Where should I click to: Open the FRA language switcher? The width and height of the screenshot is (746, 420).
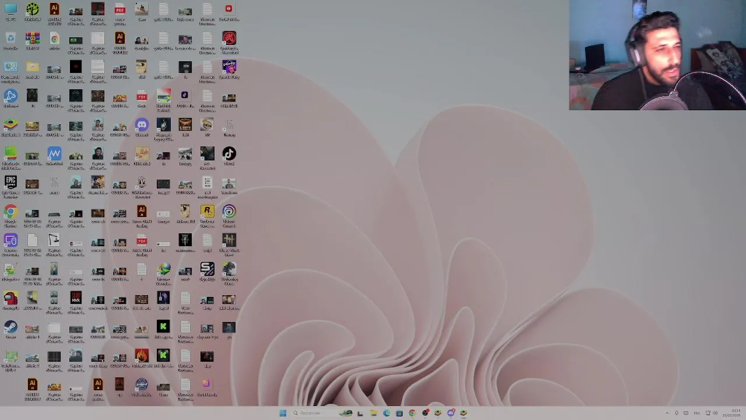point(696,413)
